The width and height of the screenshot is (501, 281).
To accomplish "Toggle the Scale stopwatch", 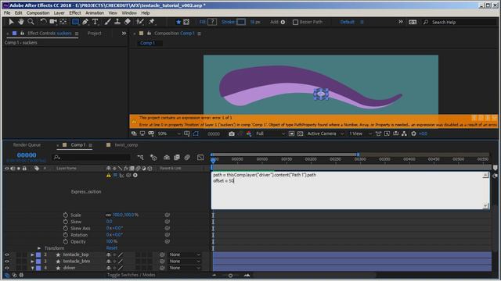I will click(66, 215).
